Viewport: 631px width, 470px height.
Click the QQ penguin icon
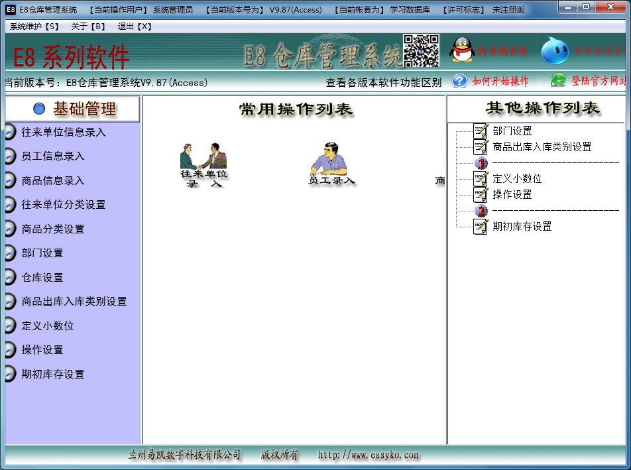tap(461, 50)
